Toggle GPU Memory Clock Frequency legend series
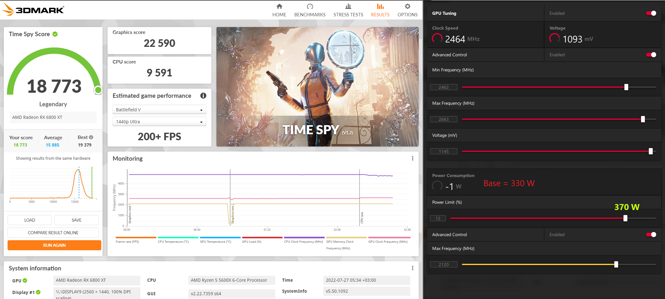The height and width of the screenshot is (299, 665). (x=346, y=243)
